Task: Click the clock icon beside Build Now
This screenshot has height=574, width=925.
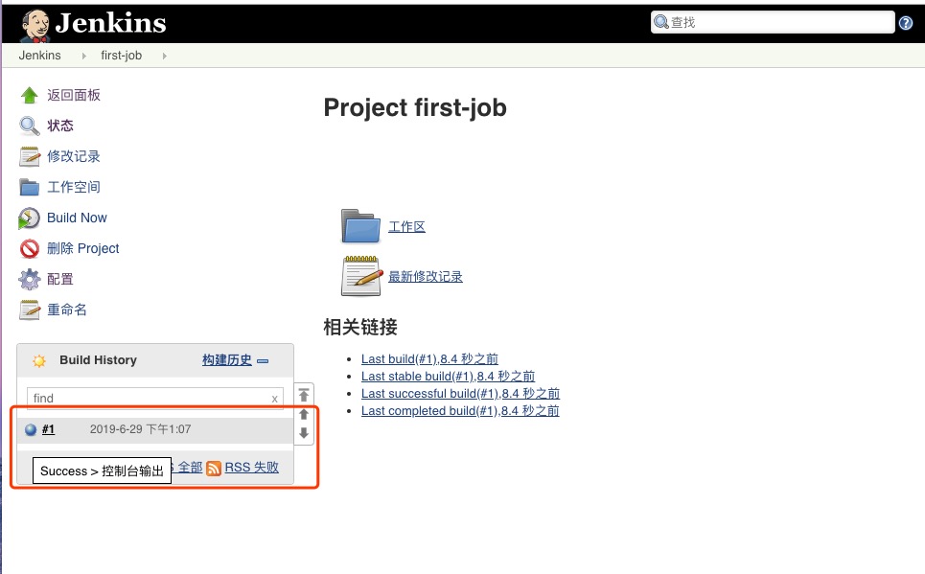Action: (x=29, y=218)
